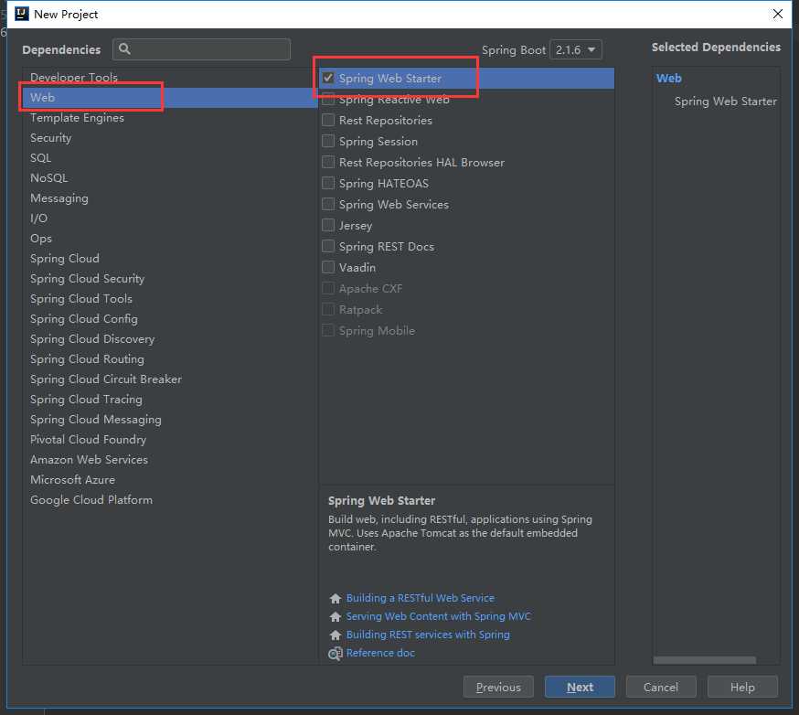This screenshot has width=799, height=715.
Task: Click Web group in Selected Dependencies
Action: [668, 79]
